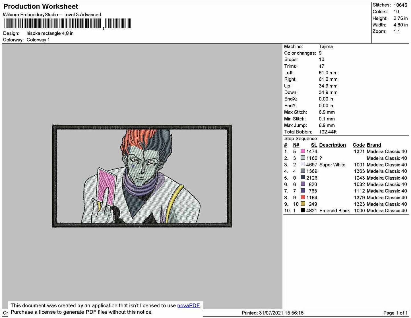Click the pink color swatch for stop 1

click(x=303, y=151)
